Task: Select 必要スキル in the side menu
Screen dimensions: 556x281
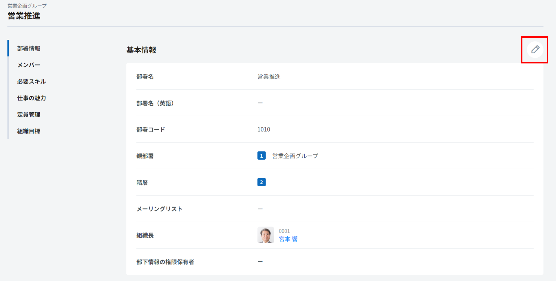Action: 31,81
